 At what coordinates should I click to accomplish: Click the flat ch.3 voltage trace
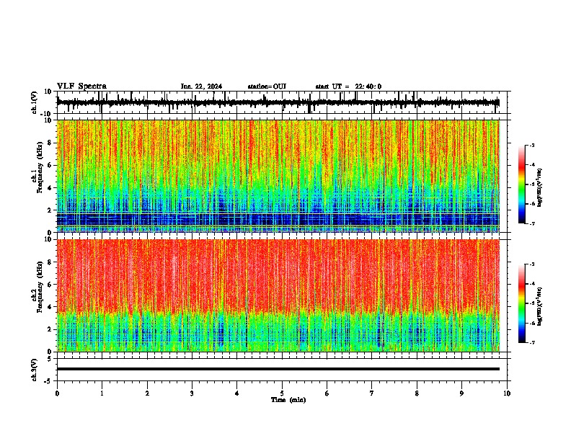pos(278,369)
